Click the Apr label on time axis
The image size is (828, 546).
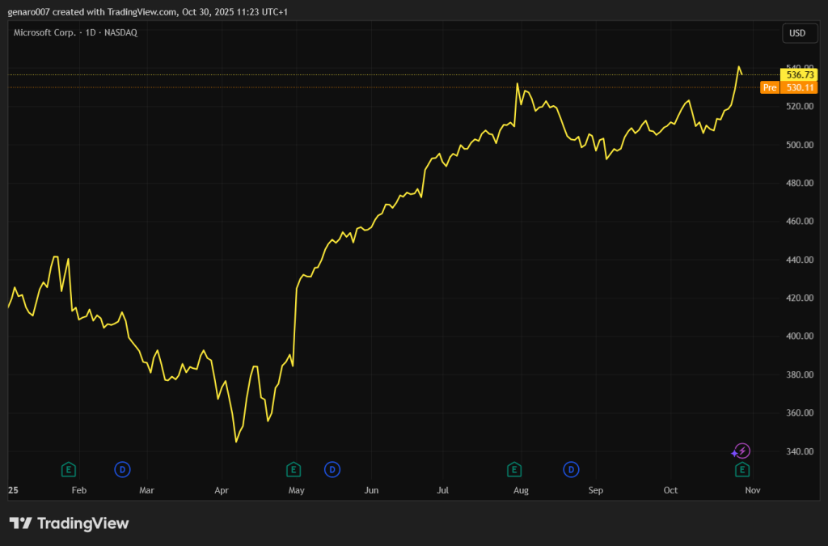click(x=222, y=490)
